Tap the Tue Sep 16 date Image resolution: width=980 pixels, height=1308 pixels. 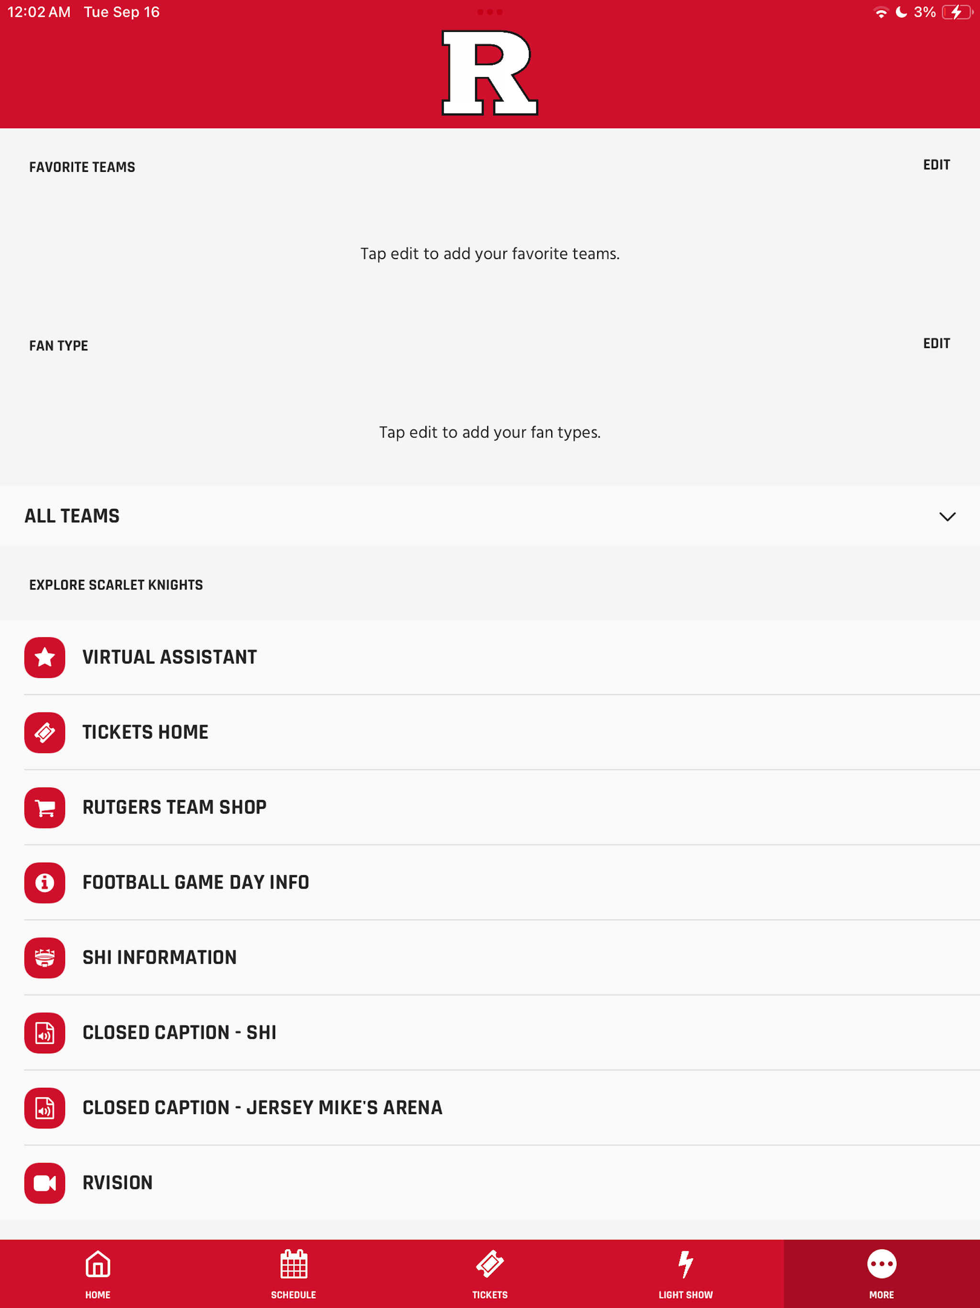coord(122,12)
